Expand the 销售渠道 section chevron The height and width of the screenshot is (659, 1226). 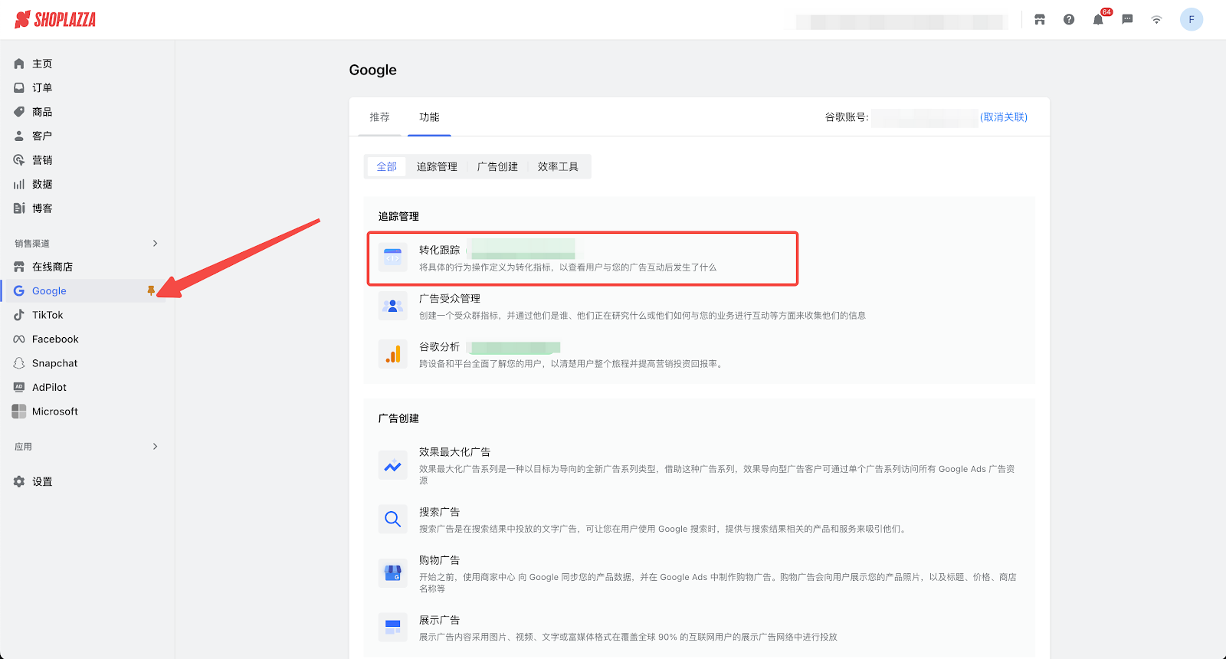tap(155, 244)
